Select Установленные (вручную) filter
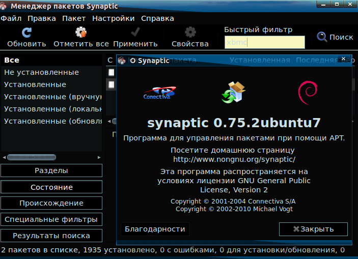The width and height of the screenshot is (358, 259). coord(51,97)
